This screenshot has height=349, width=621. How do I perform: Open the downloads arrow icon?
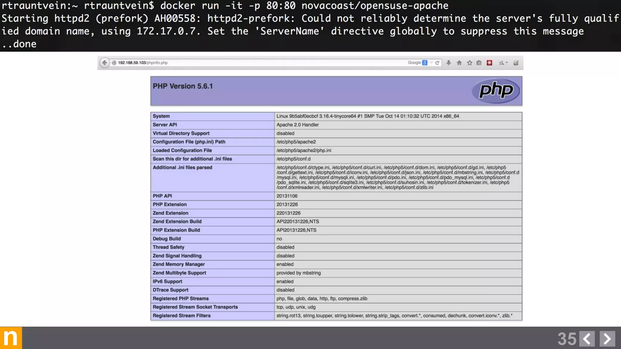point(448,63)
